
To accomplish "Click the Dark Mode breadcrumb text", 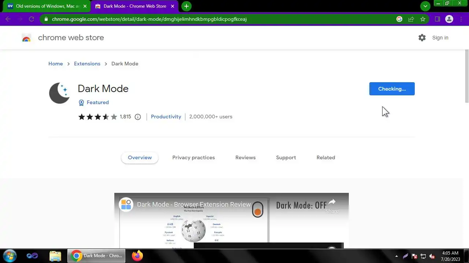I will (x=125, y=64).
